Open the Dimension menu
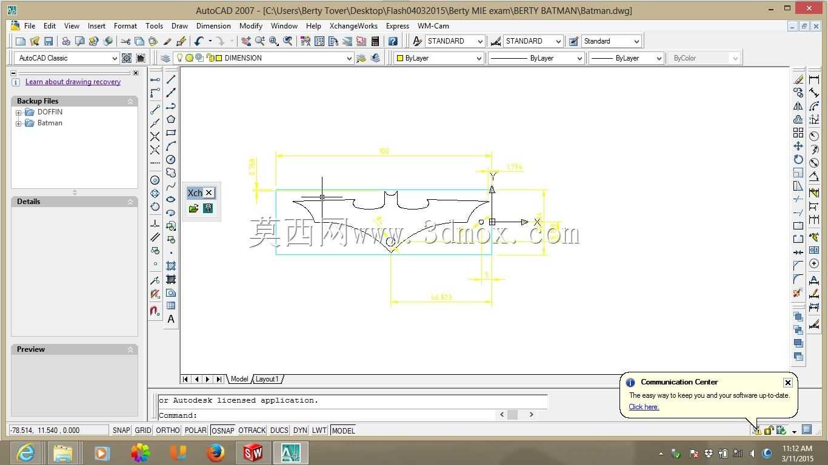The width and height of the screenshot is (828, 465). 213,26
